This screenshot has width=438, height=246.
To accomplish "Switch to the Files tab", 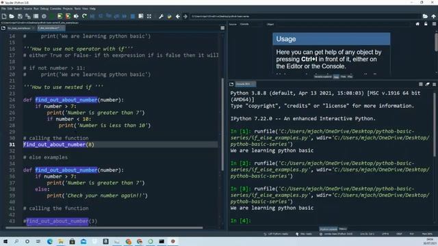I will click(x=350, y=77).
